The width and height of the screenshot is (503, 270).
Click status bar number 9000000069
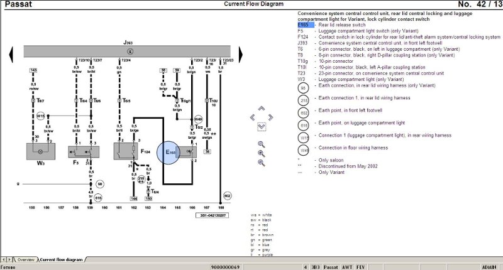225,267
